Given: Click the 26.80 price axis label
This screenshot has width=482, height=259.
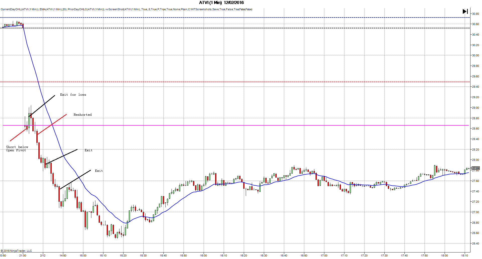Looking at the screenshot, I should coord(475,223).
